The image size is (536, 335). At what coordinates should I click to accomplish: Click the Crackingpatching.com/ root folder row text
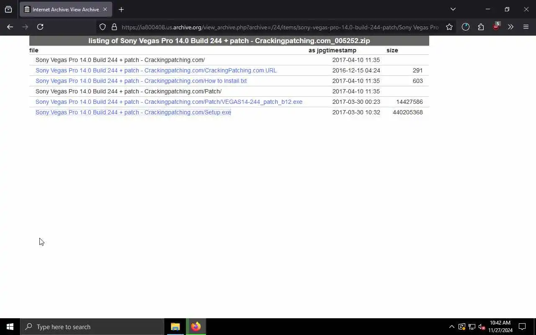tap(120, 60)
